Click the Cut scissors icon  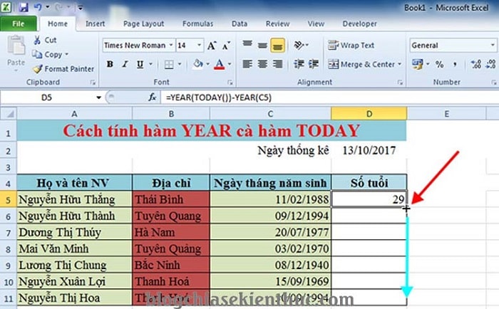37,40
